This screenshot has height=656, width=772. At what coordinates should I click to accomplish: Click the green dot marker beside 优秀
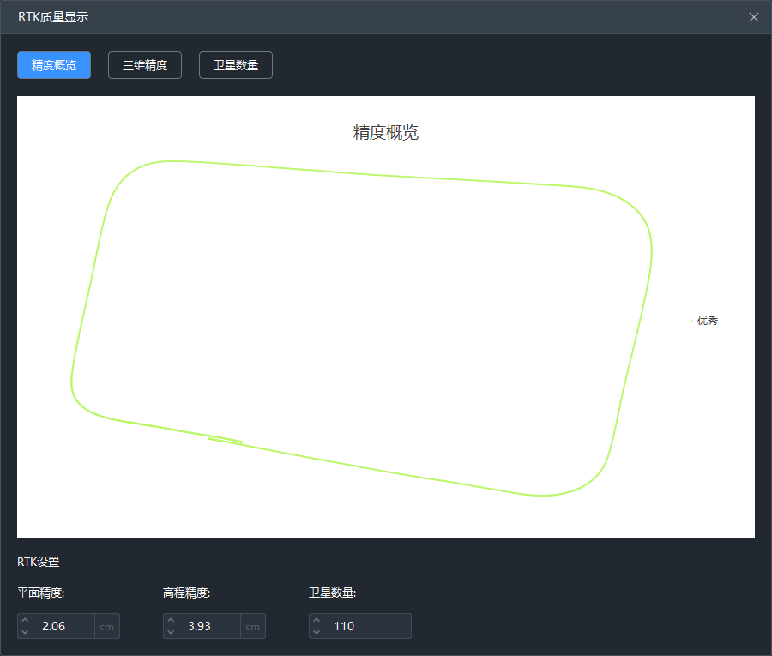(x=691, y=321)
